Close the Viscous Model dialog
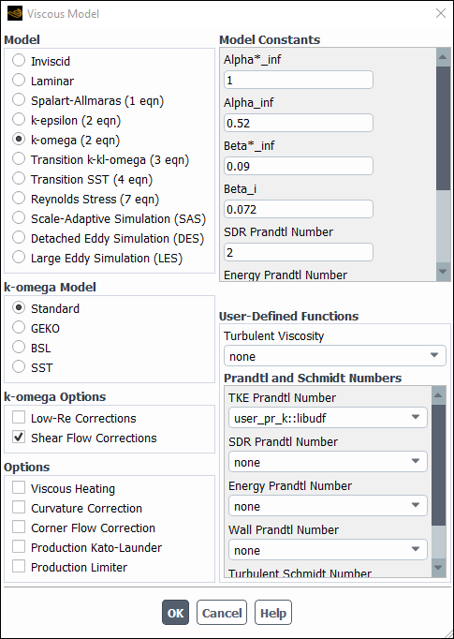Screen dimensions: 454x639 (441, 13)
